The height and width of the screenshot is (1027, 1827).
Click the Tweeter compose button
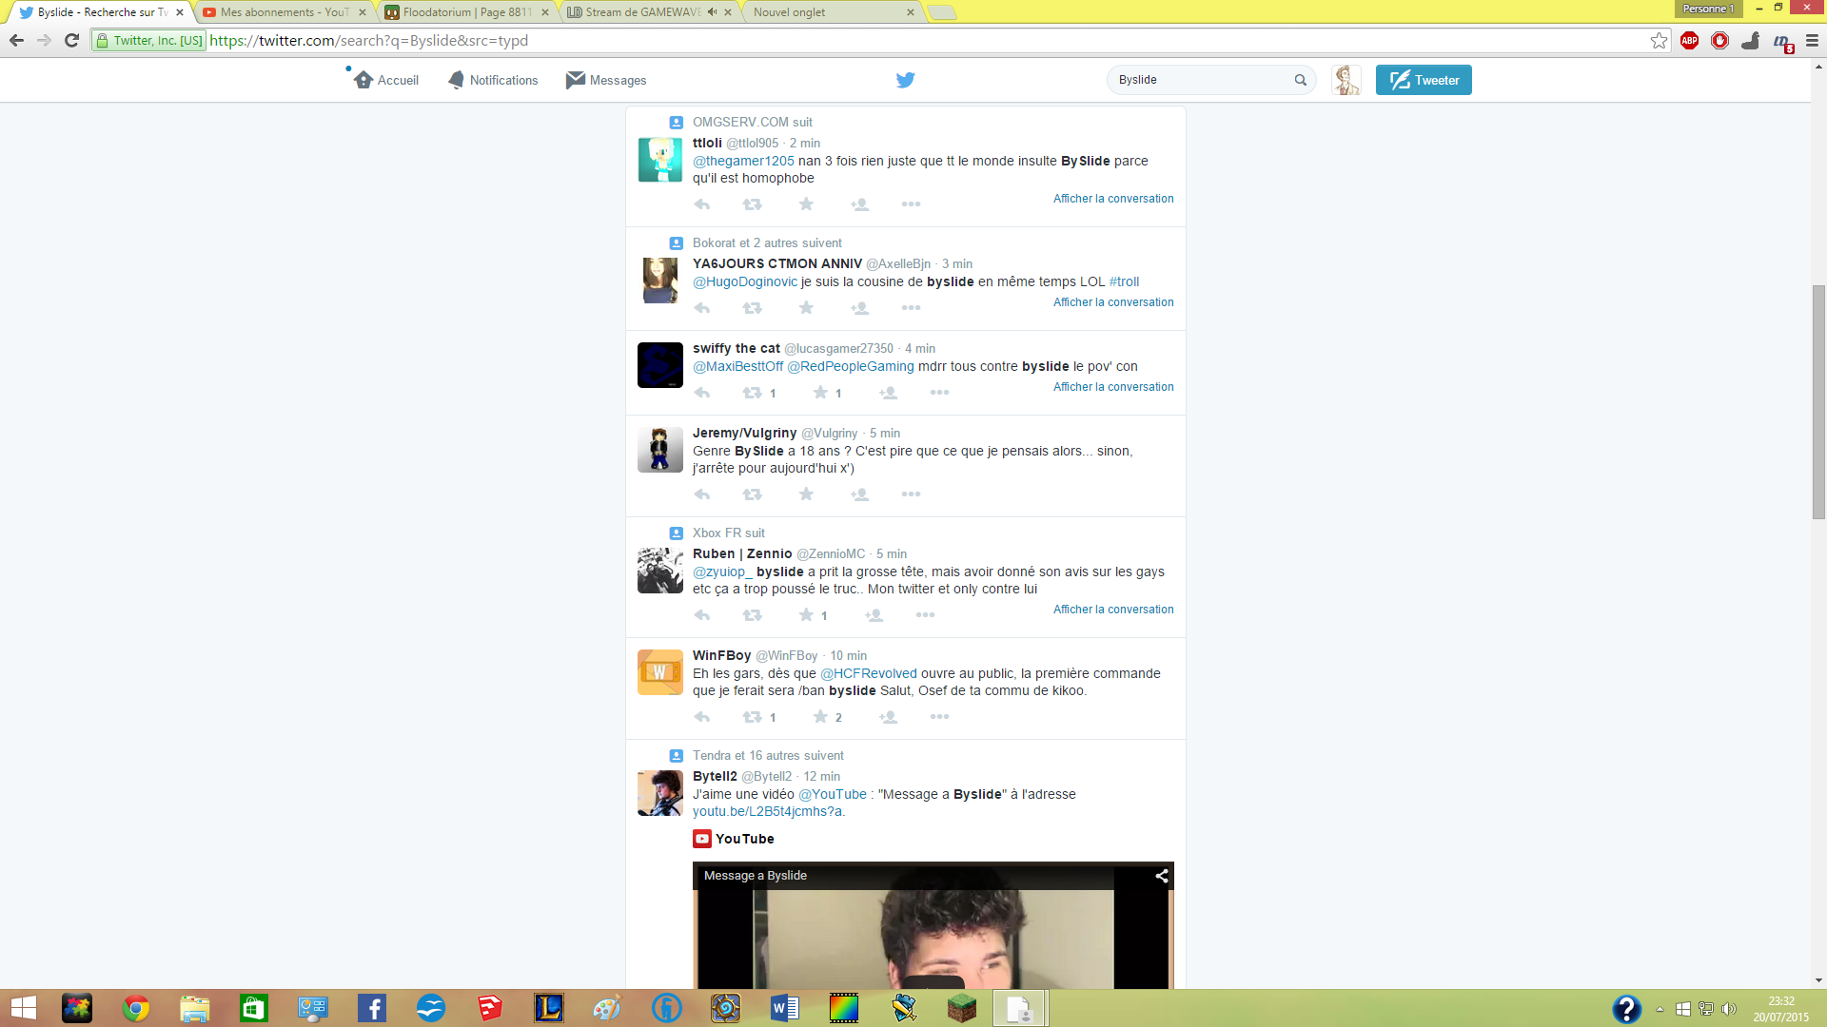point(1423,80)
